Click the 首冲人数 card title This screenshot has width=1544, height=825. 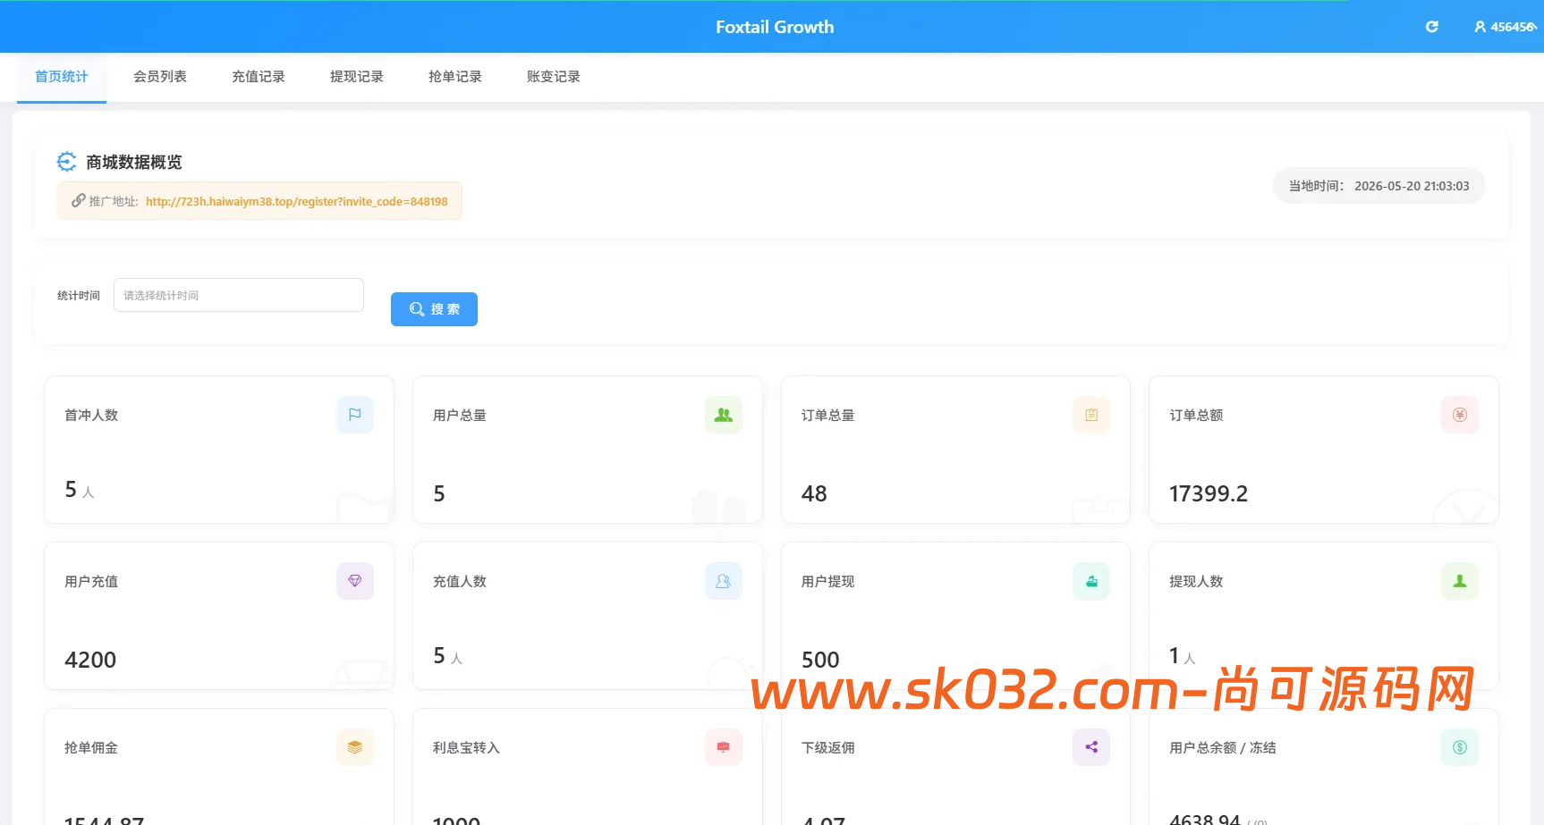click(x=91, y=415)
